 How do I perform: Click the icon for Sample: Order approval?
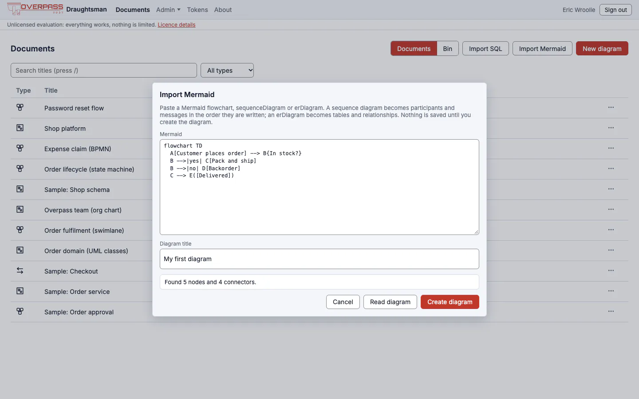(x=20, y=311)
